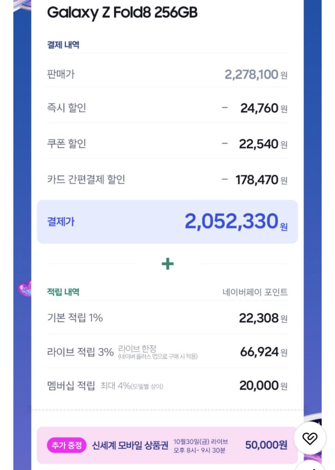Click the 멤버십 적립 최대 4% note

coord(132,386)
